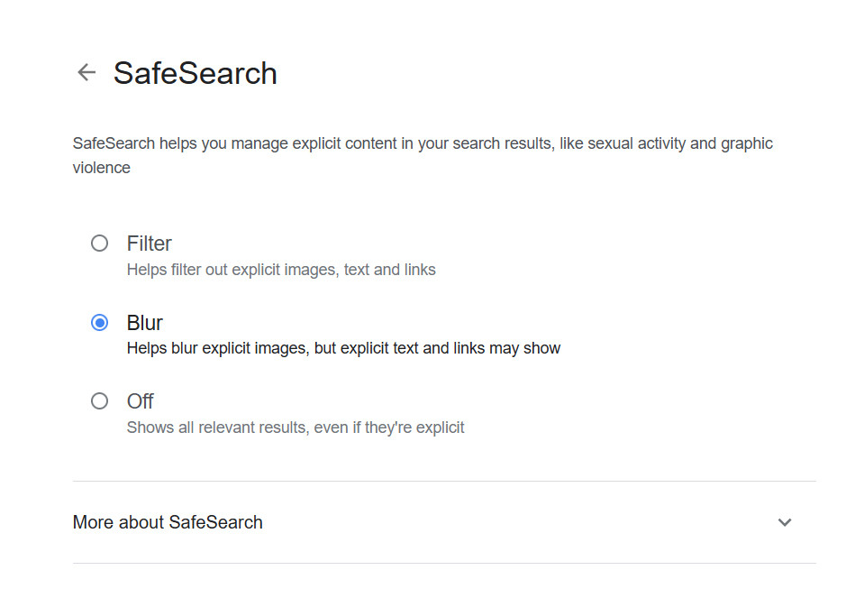Click "Shows all relevant results" description
Image resolution: width=855 pixels, height=607 pixels.
216,428
